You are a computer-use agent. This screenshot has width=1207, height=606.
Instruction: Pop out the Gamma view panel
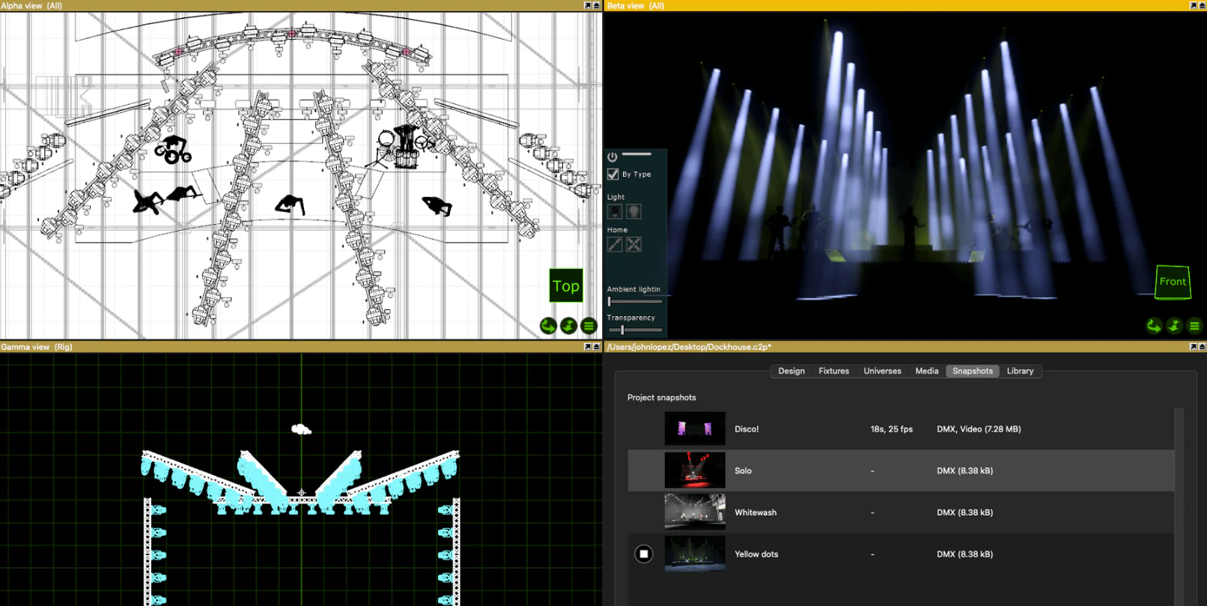click(588, 347)
